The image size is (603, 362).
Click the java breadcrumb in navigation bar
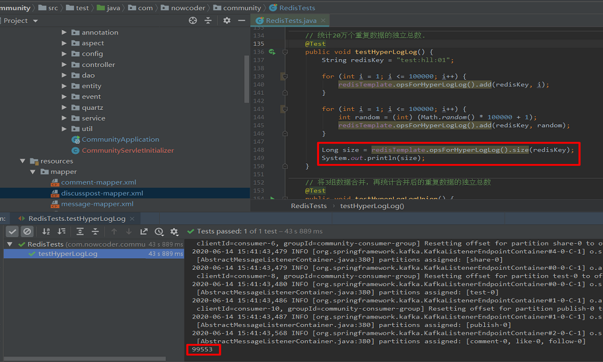[x=109, y=8]
